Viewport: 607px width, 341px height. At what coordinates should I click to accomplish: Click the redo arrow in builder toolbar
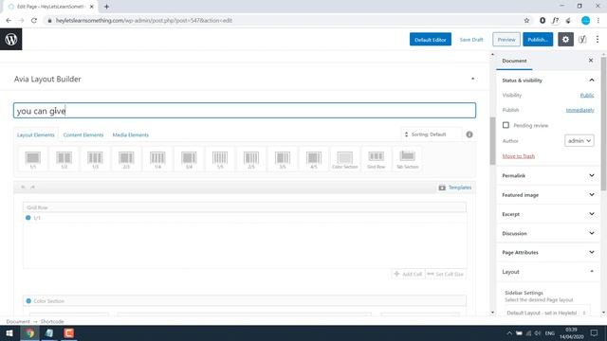[x=33, y=188]
